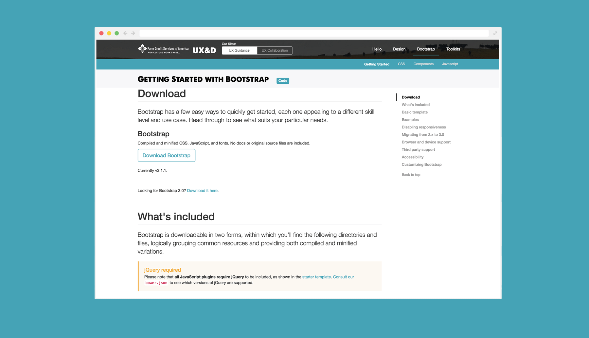Click the red close window dot
The width and height of the screenshot is (589, 338).
[x=101, y=33]
